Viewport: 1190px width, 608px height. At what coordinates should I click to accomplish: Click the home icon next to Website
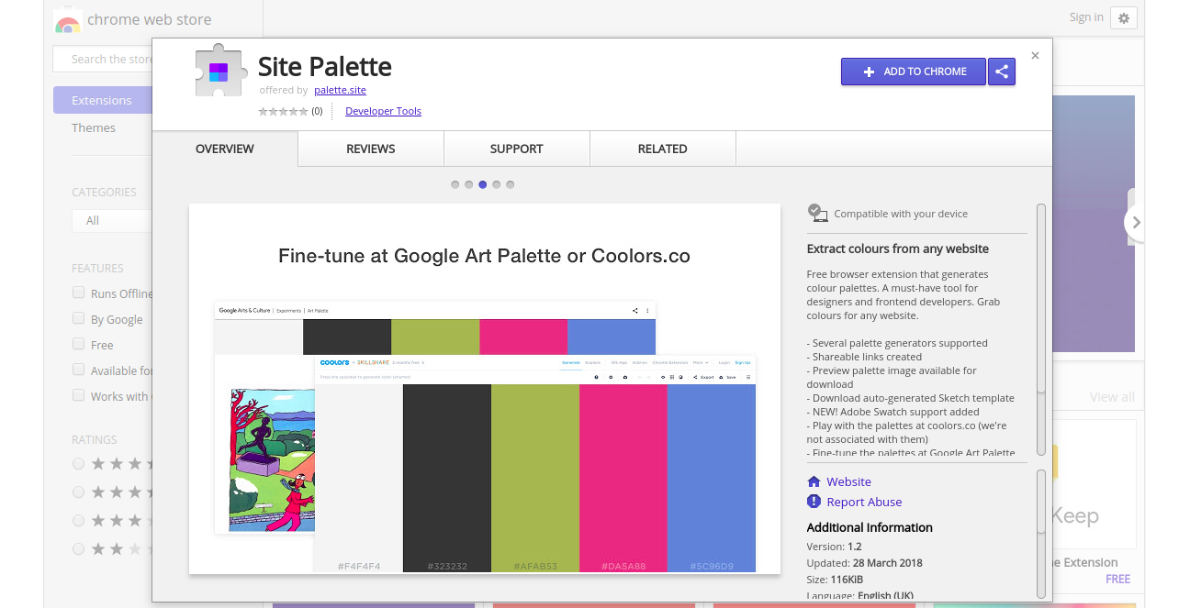click(x=814, y=481)
